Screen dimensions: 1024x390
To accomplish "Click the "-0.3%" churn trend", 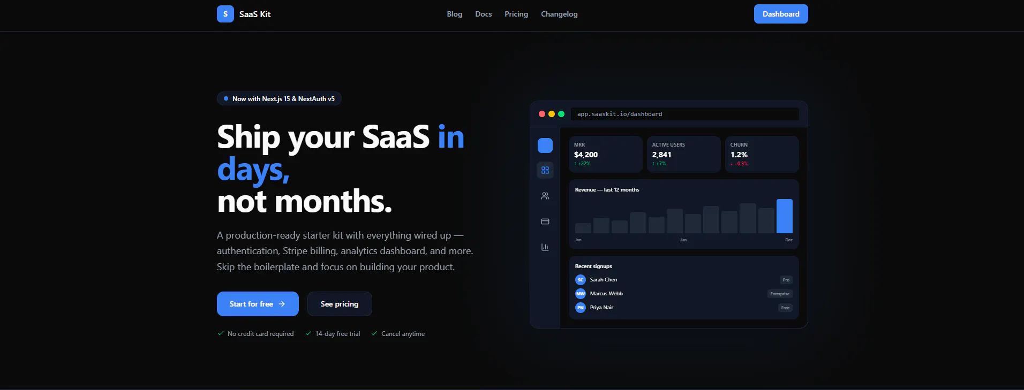I will point(739,164).
